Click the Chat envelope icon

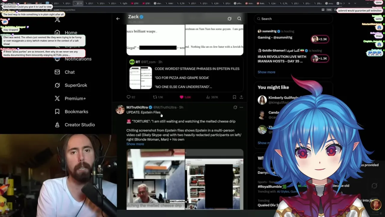[x=57, y=72]
